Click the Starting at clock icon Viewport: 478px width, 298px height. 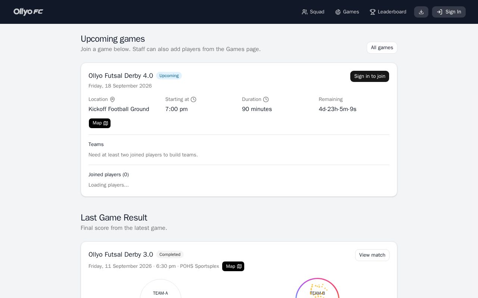tap(193, 99)
